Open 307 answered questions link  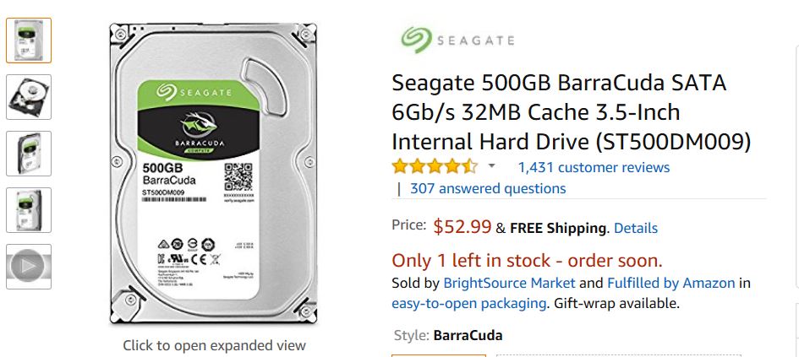488,189
